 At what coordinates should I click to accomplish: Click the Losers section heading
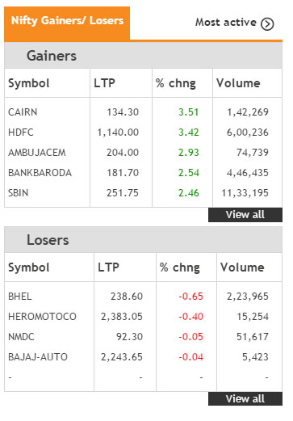pyautogui.click(x=48, y=240)
